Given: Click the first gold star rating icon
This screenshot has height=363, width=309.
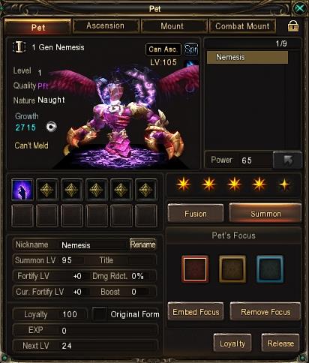Looking at the screenshot, I should point(184,184).
